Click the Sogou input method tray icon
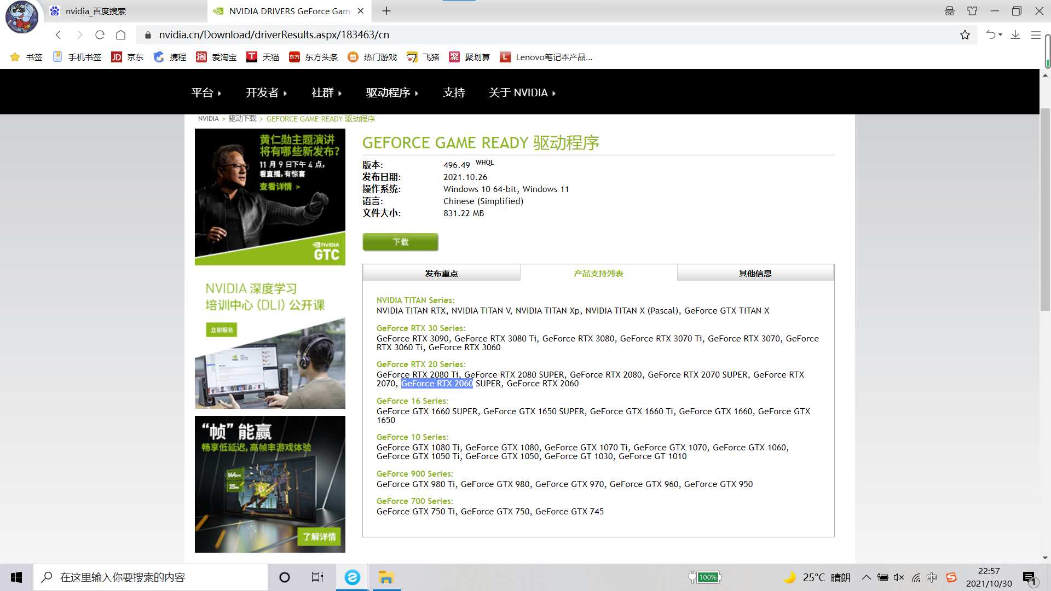Screen dimensions: 1051x591 [951, 577]
